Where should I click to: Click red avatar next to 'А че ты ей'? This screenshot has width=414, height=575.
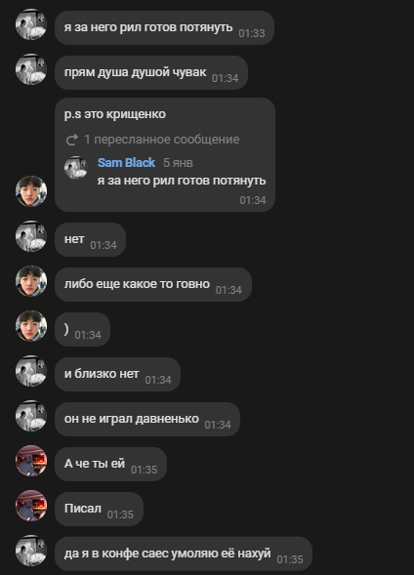click(31, 461)
